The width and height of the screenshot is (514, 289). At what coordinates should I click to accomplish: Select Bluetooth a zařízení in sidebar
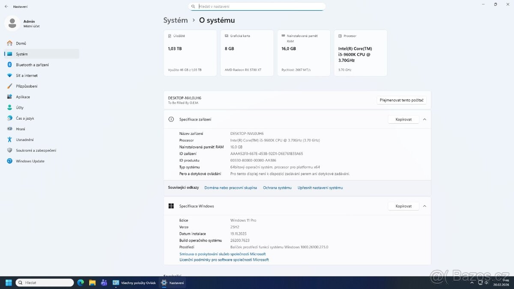[32, 65]
